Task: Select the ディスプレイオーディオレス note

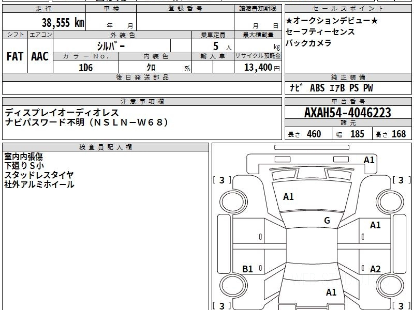Action: tap(62, 112)
